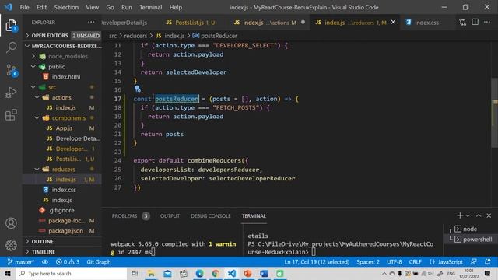
Task: Open errors and warnings status indicator
Action: point(68,262)
